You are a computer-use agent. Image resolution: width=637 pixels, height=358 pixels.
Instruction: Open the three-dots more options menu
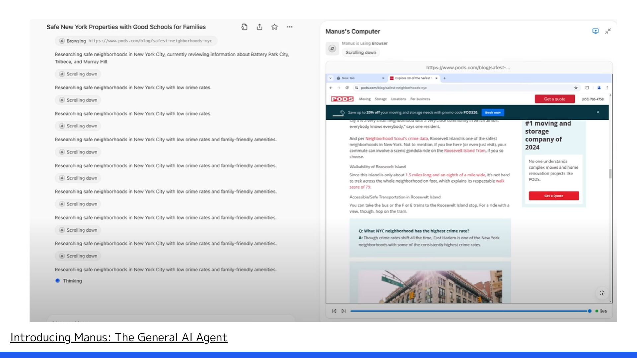pyautogui.click(x=290, y=27)
